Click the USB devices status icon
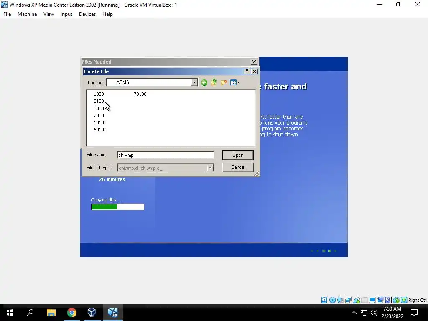Screen dimensions: 428x321 (356, 300)
